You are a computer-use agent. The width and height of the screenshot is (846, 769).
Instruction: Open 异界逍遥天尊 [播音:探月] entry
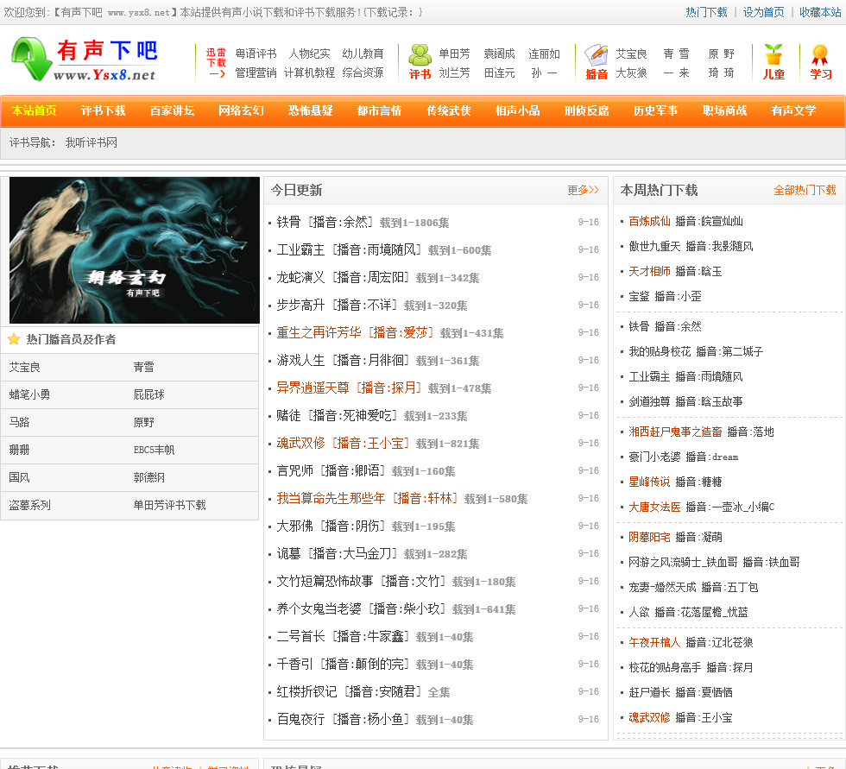(x=349, y=388)
